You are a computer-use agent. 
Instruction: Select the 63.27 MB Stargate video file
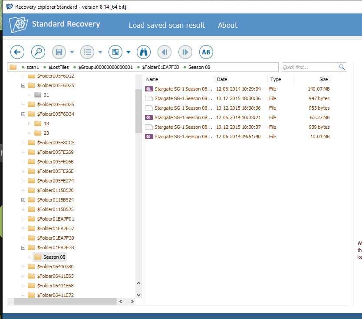point(237,117)
